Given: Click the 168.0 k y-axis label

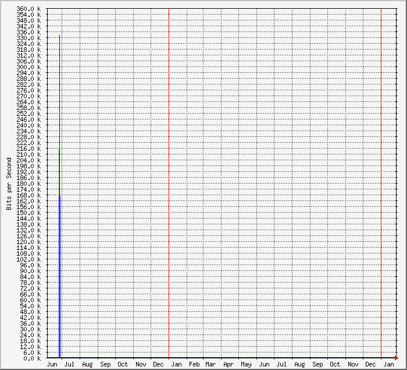Looking at the screenshot, I should [x=28, y=195].
